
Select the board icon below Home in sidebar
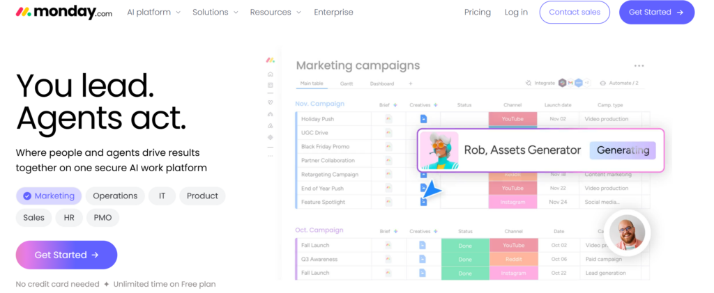point(270,85)
